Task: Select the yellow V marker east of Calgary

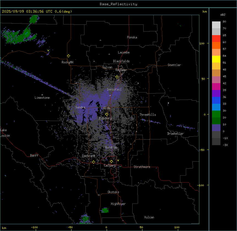Action: pyautogui.click(x=118, y=160)
